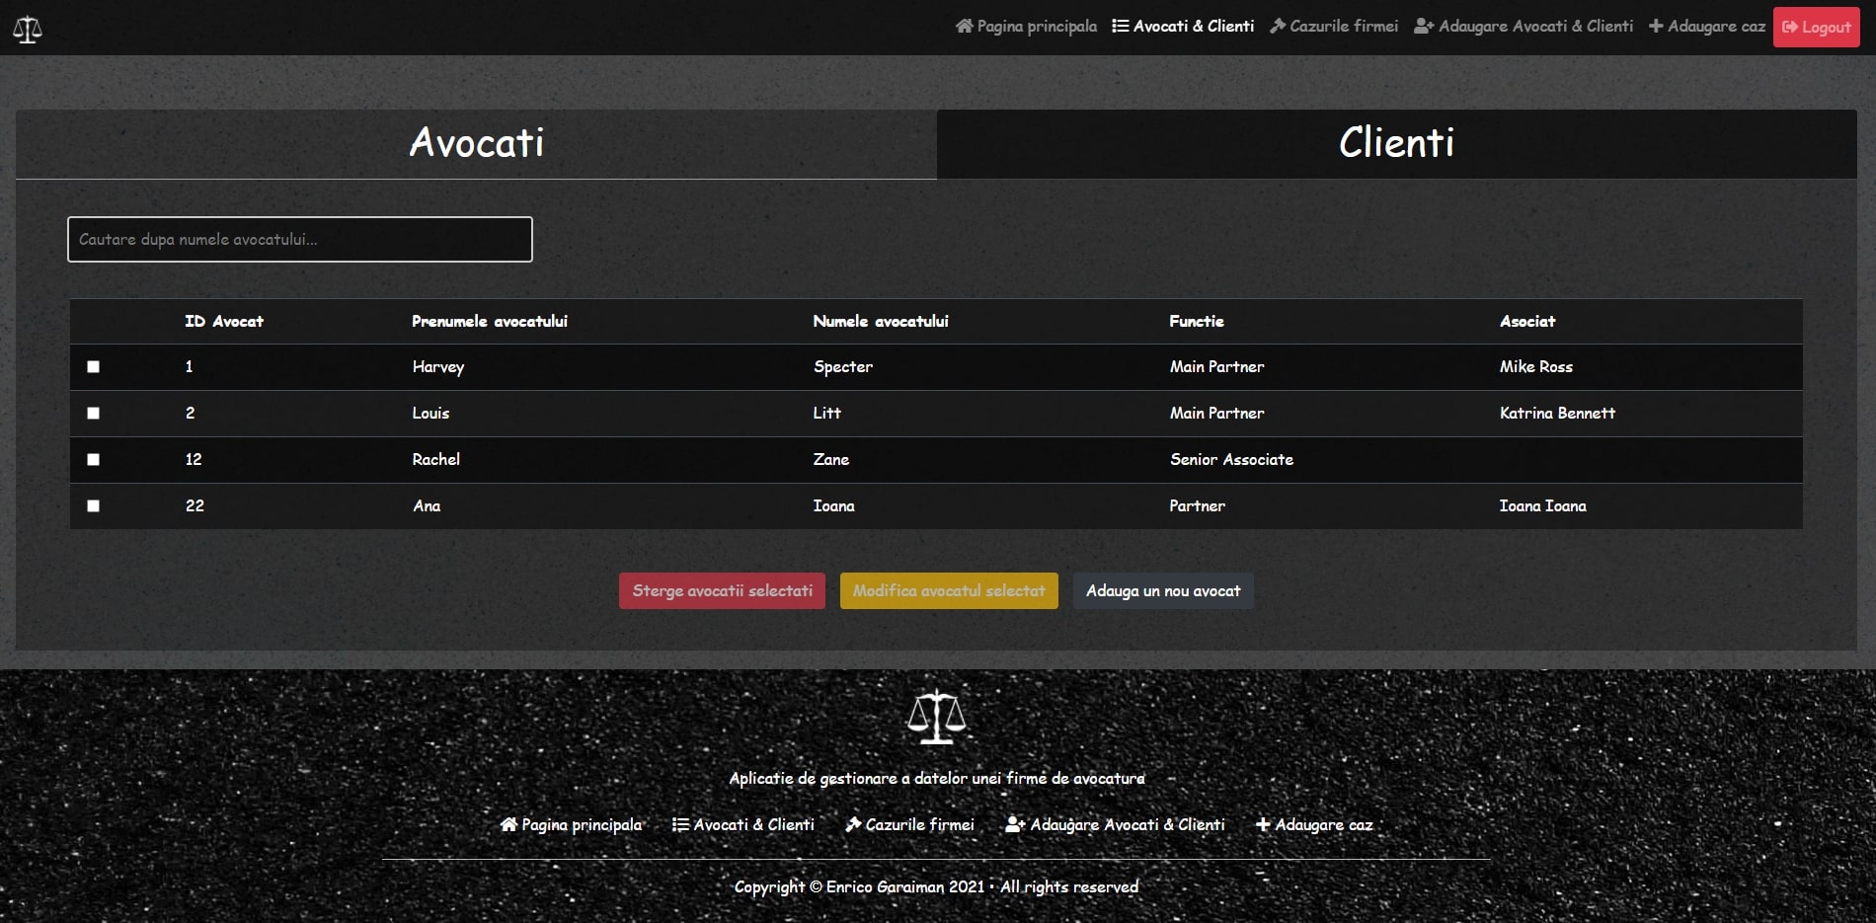
Task: Click the briefcase icon beside Cazurile firmei
Action: click(1277, 27)
